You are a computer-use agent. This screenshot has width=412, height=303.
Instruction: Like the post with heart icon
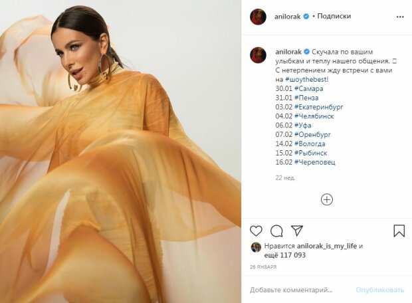tap(256, 231)
